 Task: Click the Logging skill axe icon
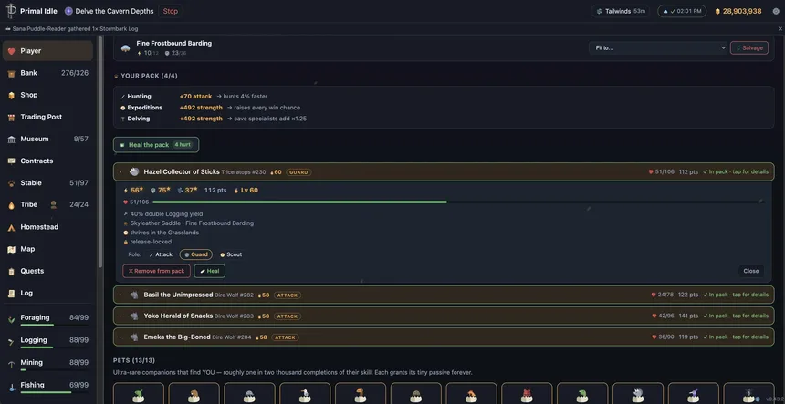[11, 342]
